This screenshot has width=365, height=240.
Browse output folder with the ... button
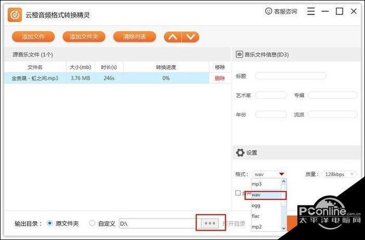pos(210,224)
